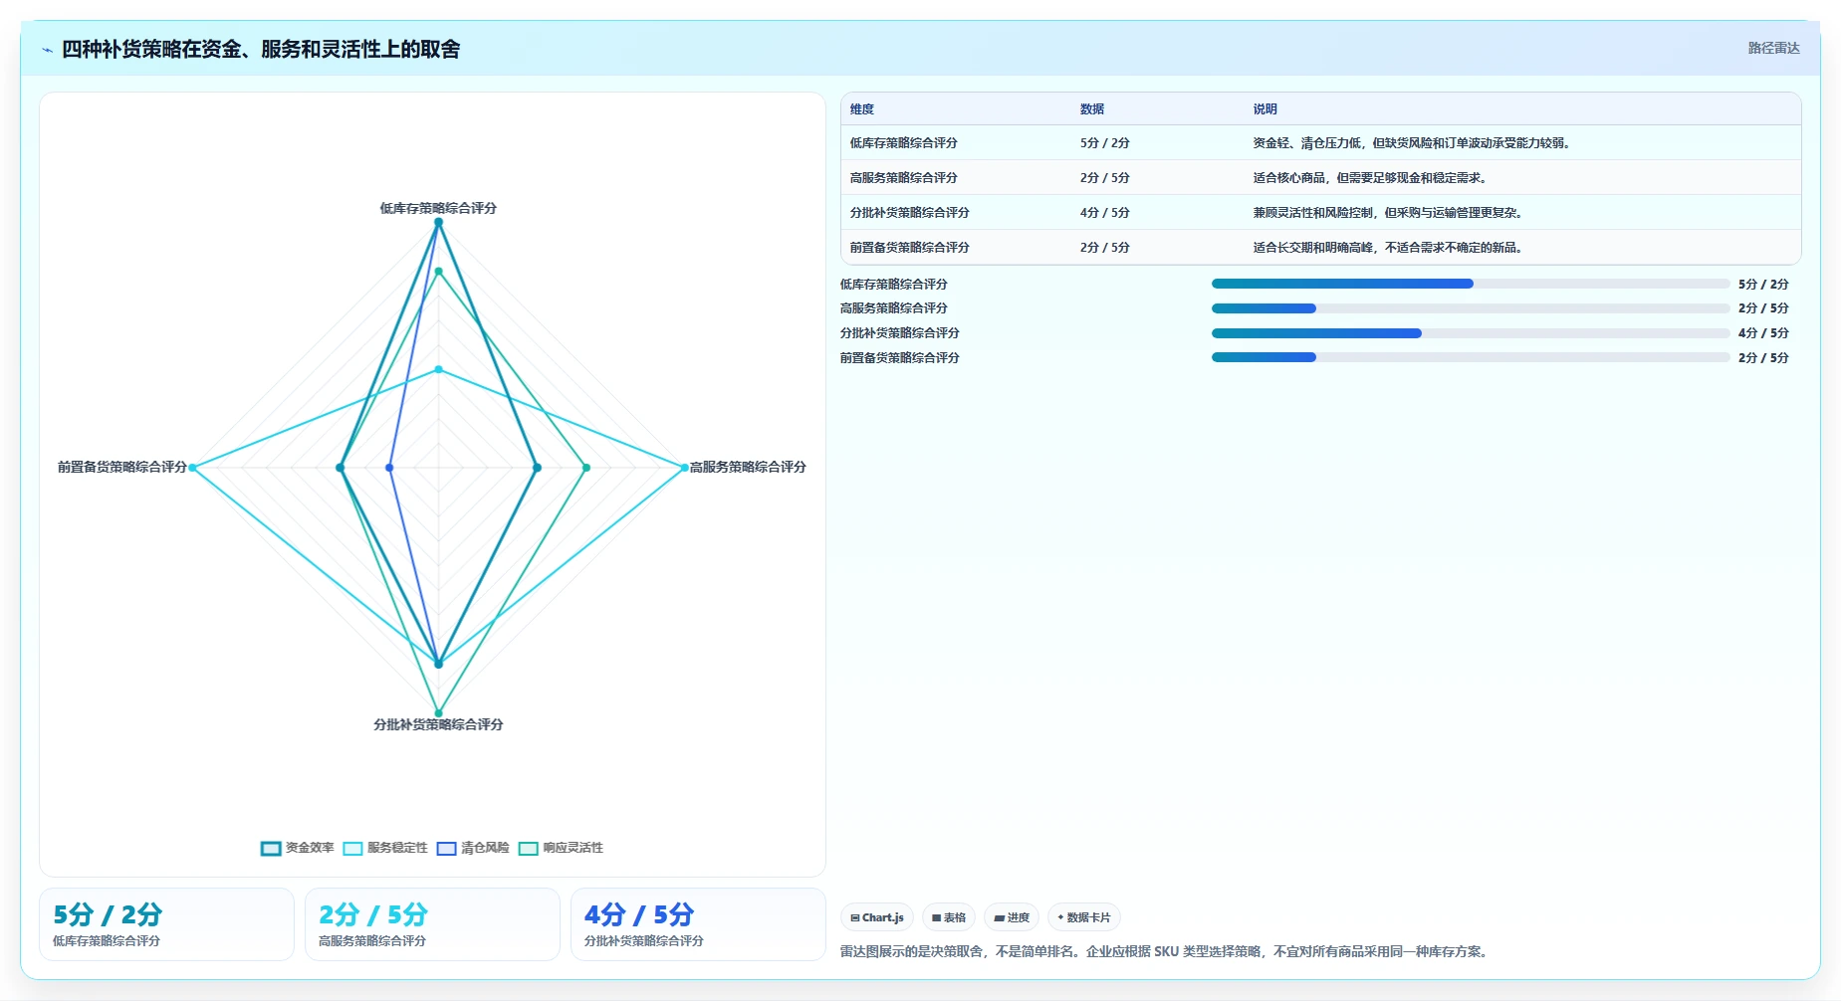Click the table value 4分 / 5分
This screenshot has width=1841, height=1001.
click(x=1104, y=213)
